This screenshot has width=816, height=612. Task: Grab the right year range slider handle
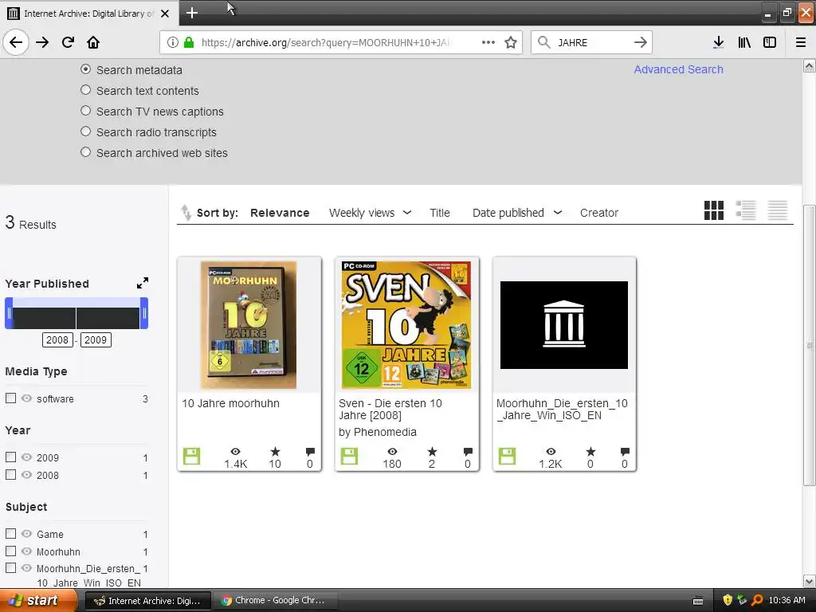[144, 312]
